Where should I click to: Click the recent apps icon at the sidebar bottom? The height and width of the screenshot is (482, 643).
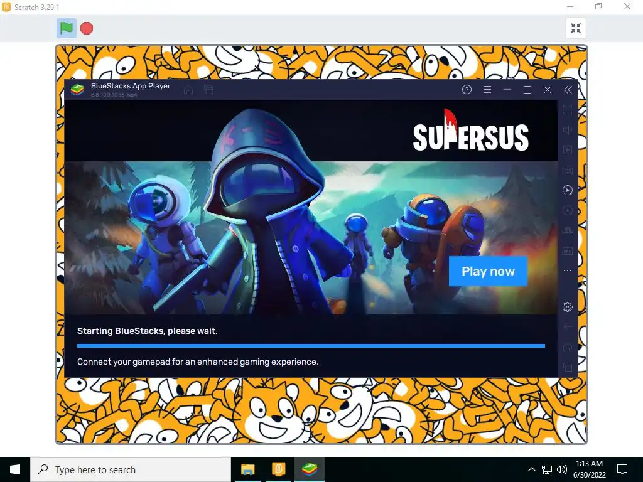568,367
